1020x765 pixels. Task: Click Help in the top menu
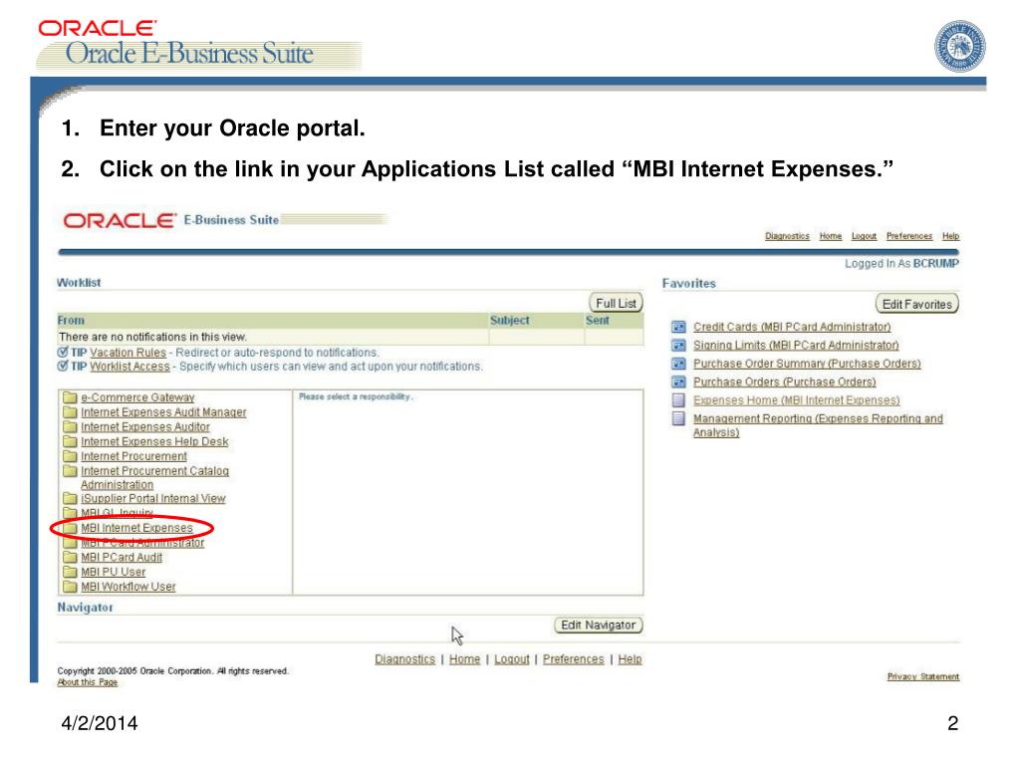click(950, 236)
